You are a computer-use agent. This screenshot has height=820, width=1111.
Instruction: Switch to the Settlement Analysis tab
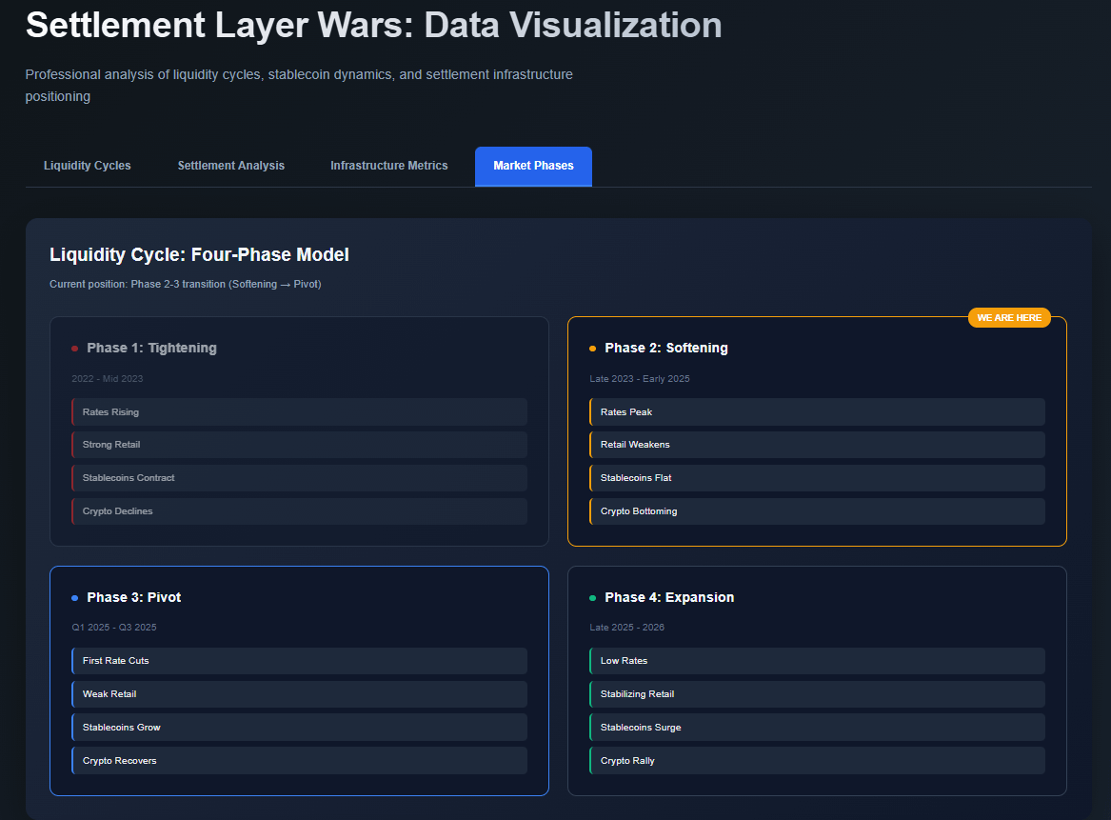230,166
